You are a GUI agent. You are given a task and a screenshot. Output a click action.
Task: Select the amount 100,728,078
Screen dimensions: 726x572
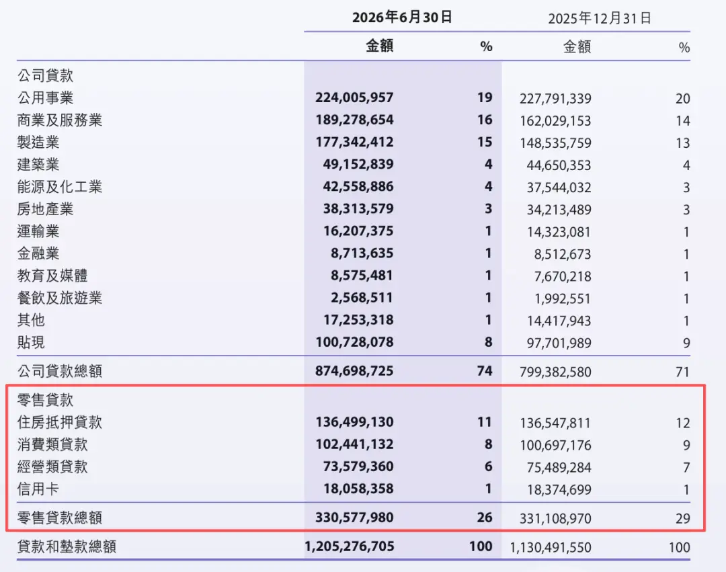[x=355, y=342]
